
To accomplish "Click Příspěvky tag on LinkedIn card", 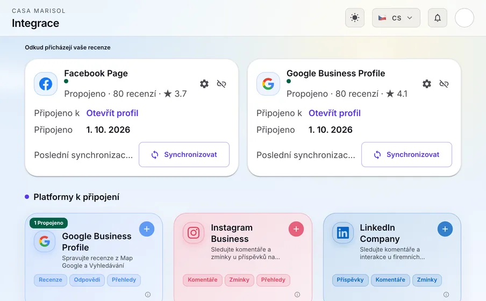I will coord(350,279).
